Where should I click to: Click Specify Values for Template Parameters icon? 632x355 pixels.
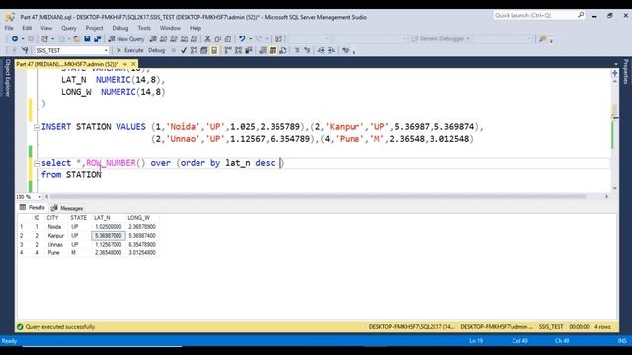pos(345,50)
